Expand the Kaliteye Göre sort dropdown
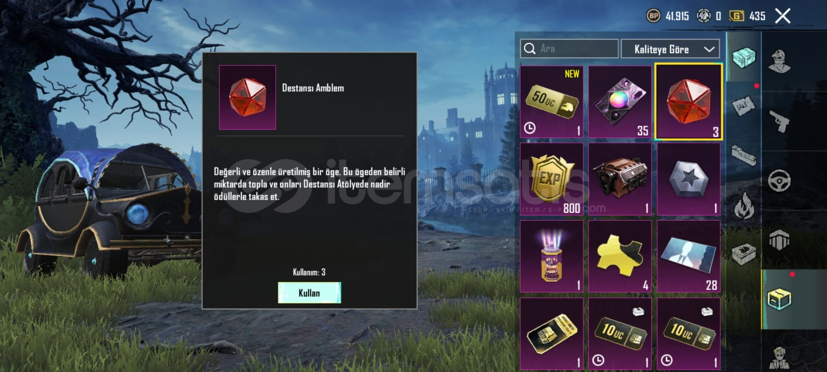 pos(670,49)
